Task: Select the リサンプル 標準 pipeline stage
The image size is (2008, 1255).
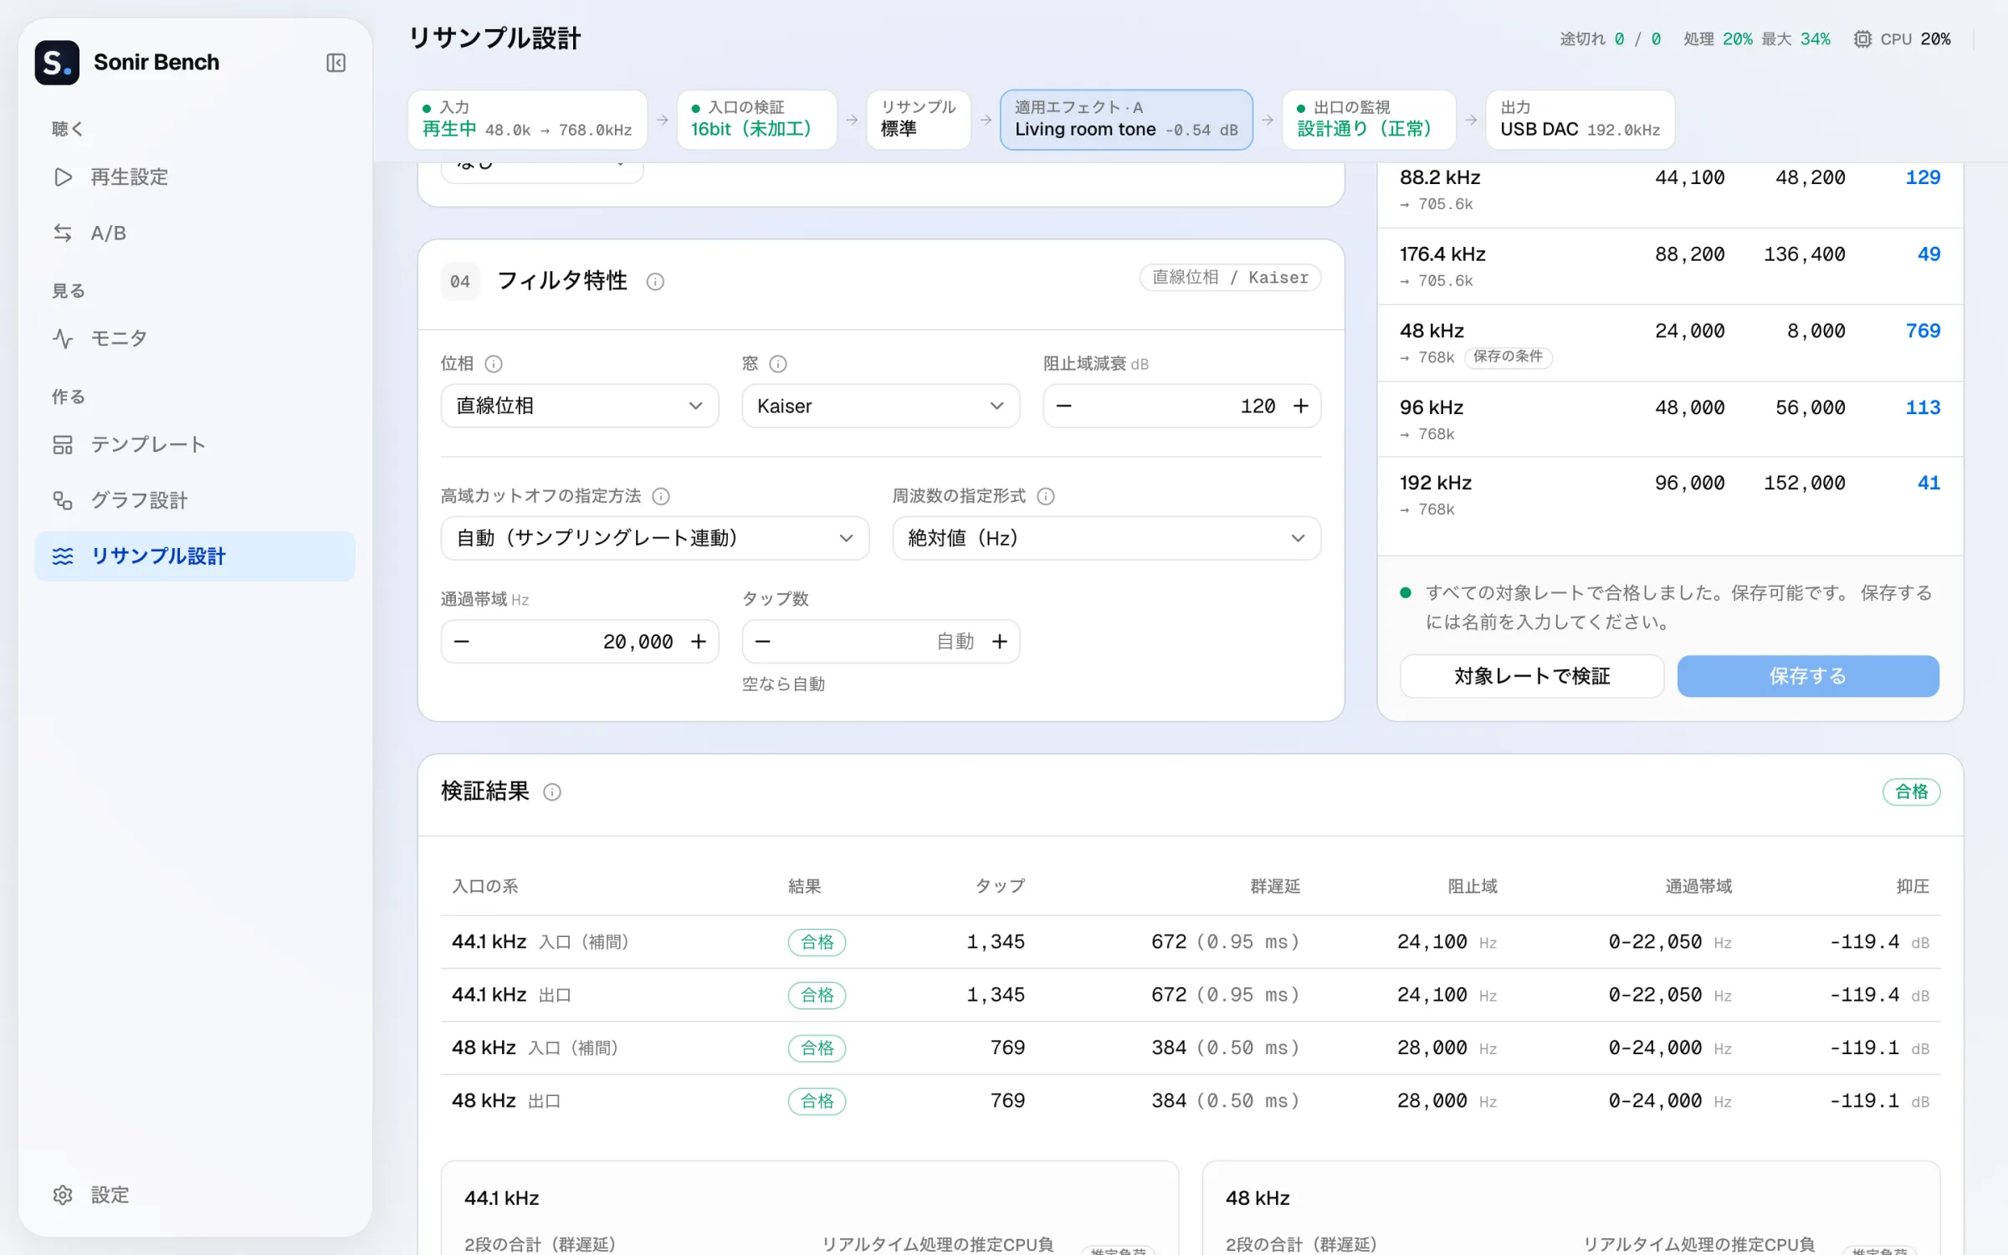Action: pos(919,120)
